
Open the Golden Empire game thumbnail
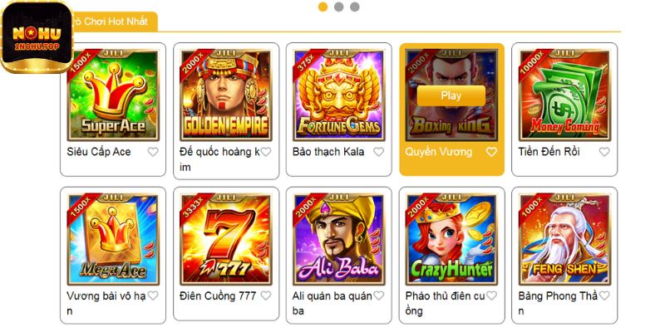click(225, 95)
